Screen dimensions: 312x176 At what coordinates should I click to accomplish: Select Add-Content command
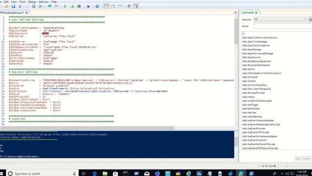pos(249,81)
